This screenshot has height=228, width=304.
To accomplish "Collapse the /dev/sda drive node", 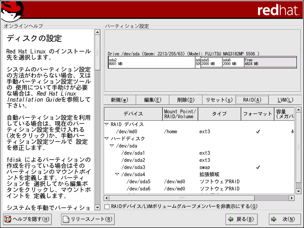I will click(112, 146).
